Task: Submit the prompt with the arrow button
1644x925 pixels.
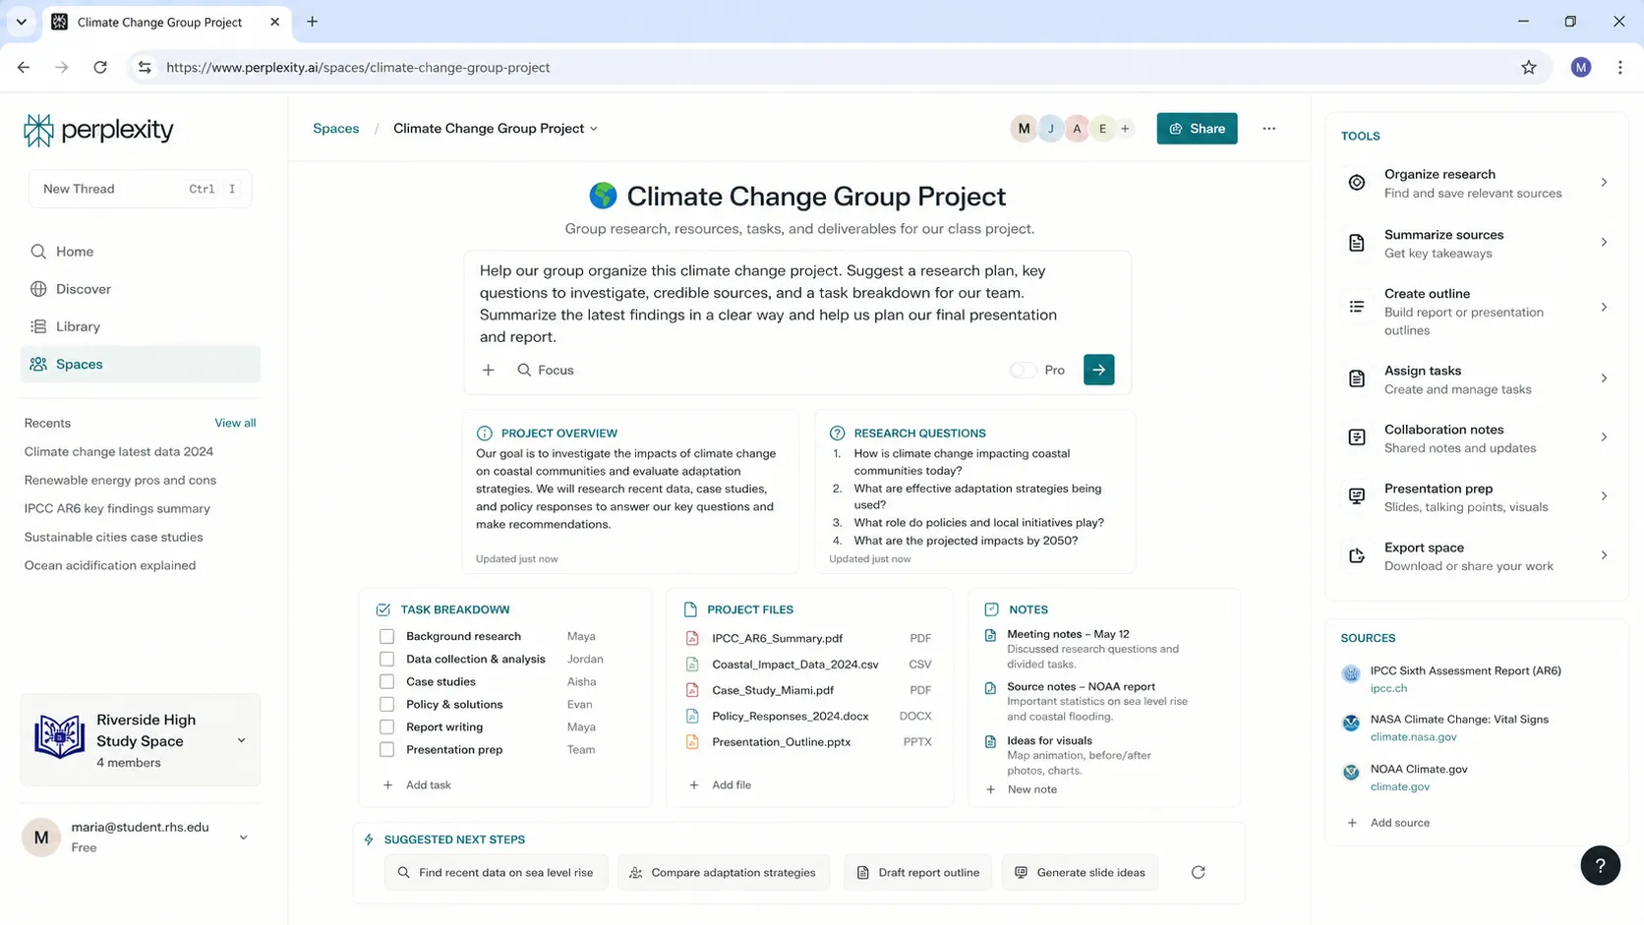Action: 1098,370
